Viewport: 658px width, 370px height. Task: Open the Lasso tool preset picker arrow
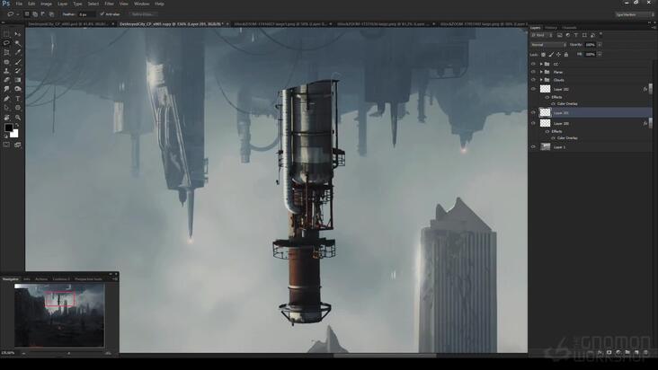point(18,14)
